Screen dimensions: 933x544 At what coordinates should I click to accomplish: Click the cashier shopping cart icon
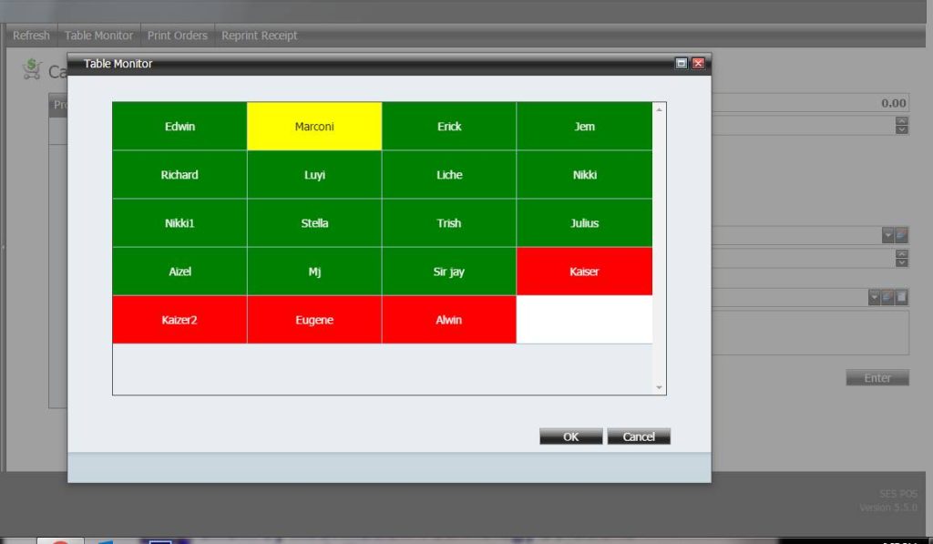[33, 70]
